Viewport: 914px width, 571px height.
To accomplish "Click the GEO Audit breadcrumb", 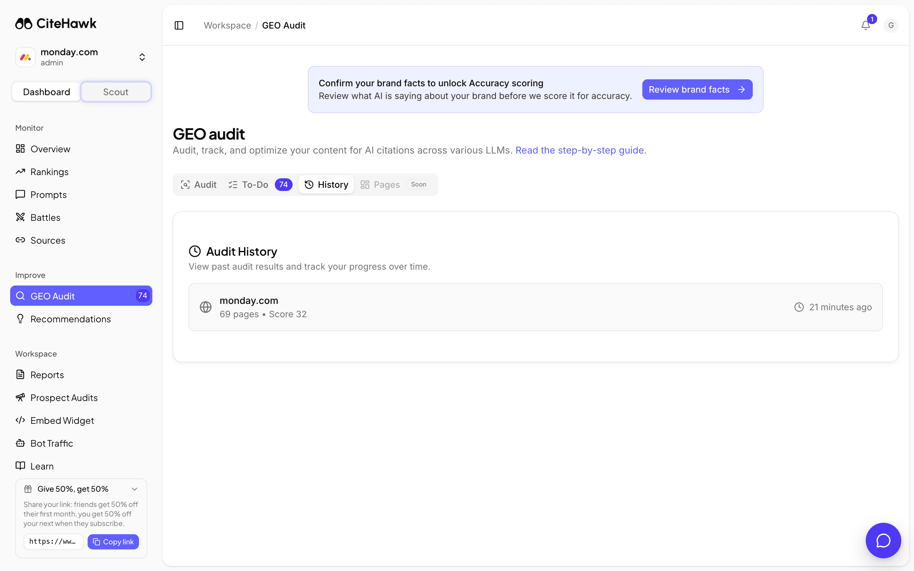I will (x=284, y=25).
